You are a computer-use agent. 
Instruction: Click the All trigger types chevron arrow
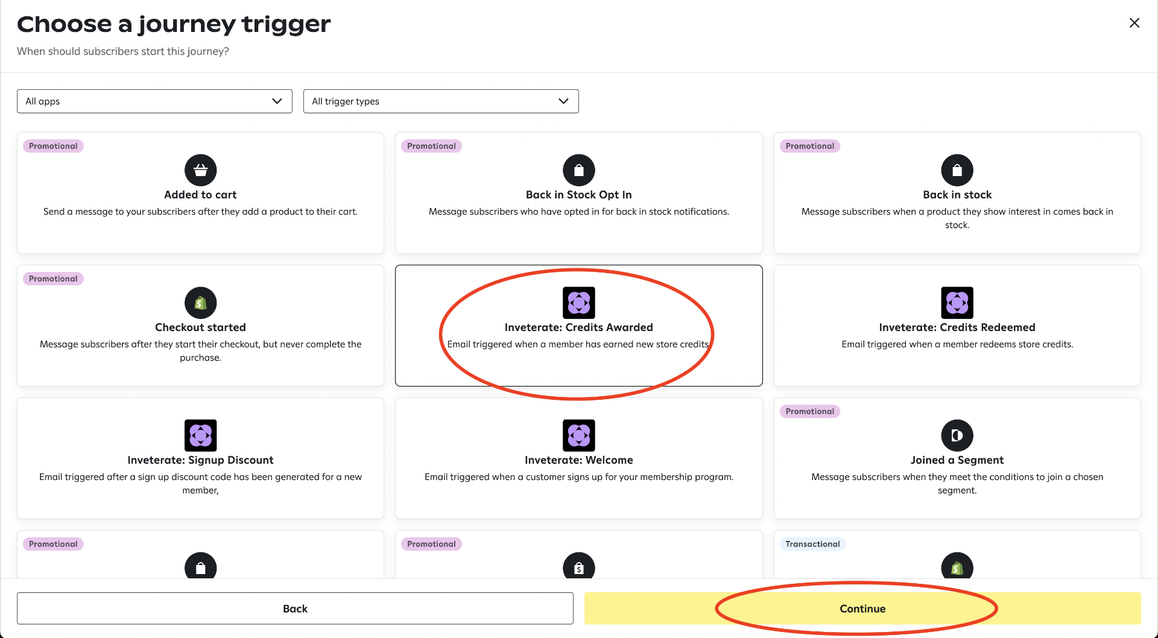pos(563,101)
